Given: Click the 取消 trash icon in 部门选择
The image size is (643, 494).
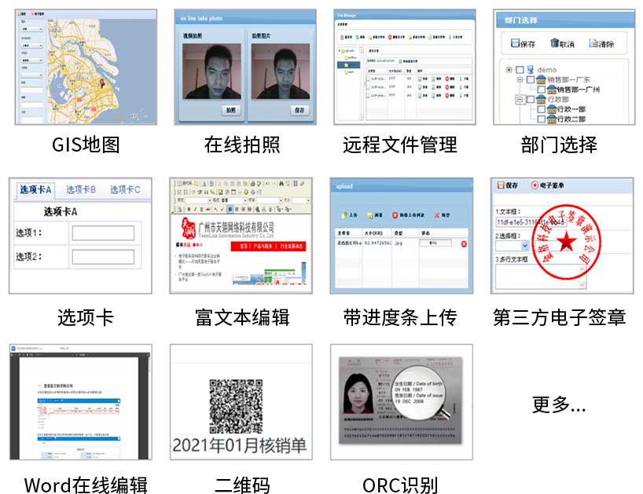Looking at the screenshot, I should tap(554, 42).
